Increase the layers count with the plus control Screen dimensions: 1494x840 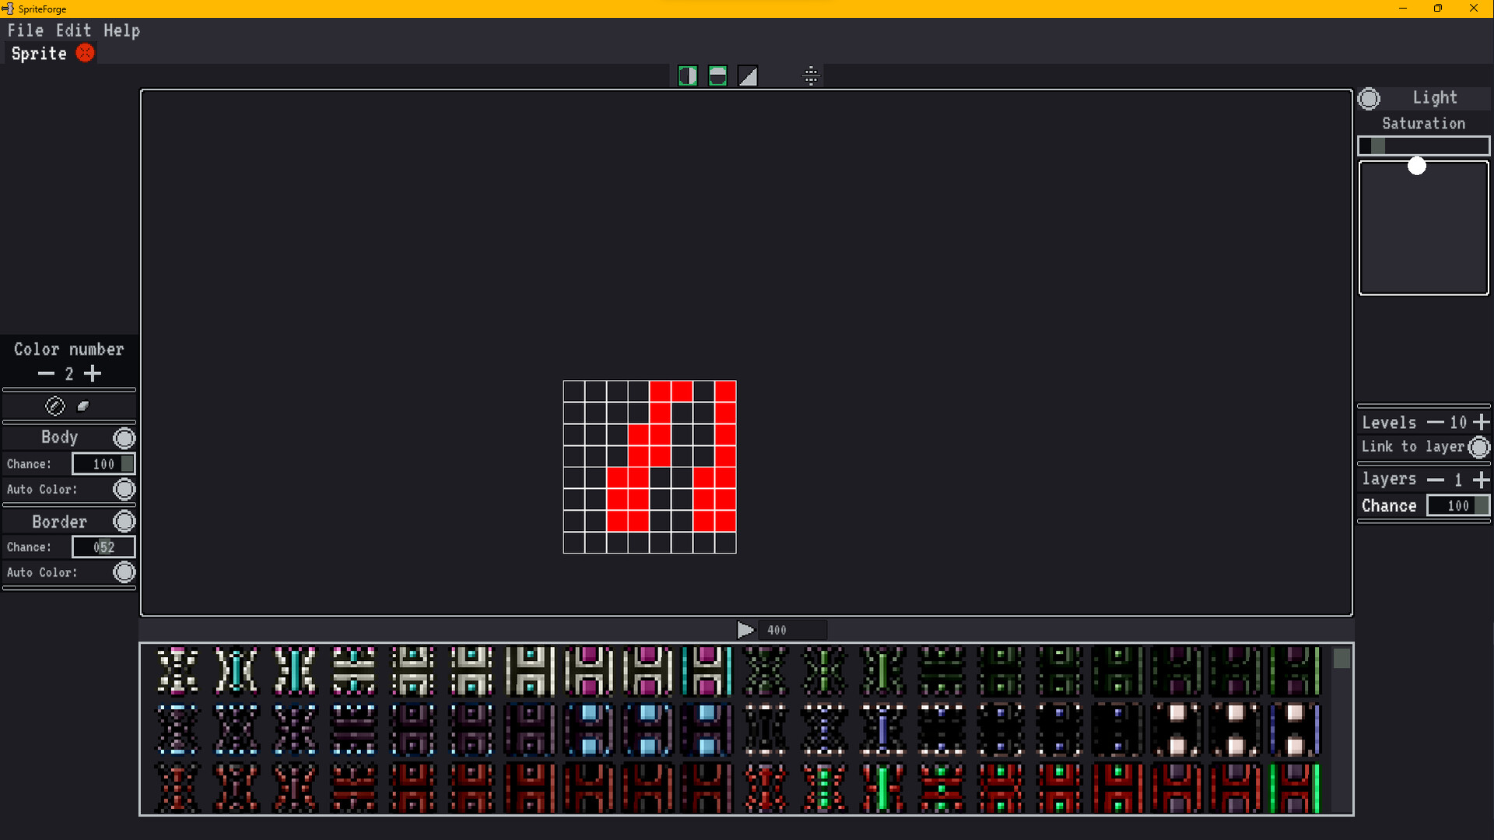1481,480
